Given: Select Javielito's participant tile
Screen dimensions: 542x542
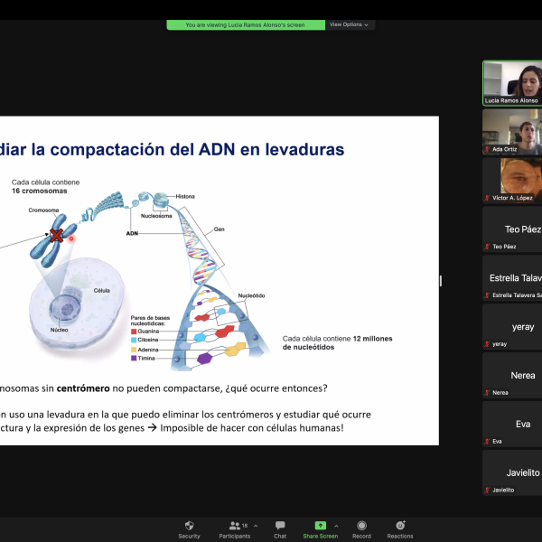Looking at the screenshot, I should click(512, 472).
